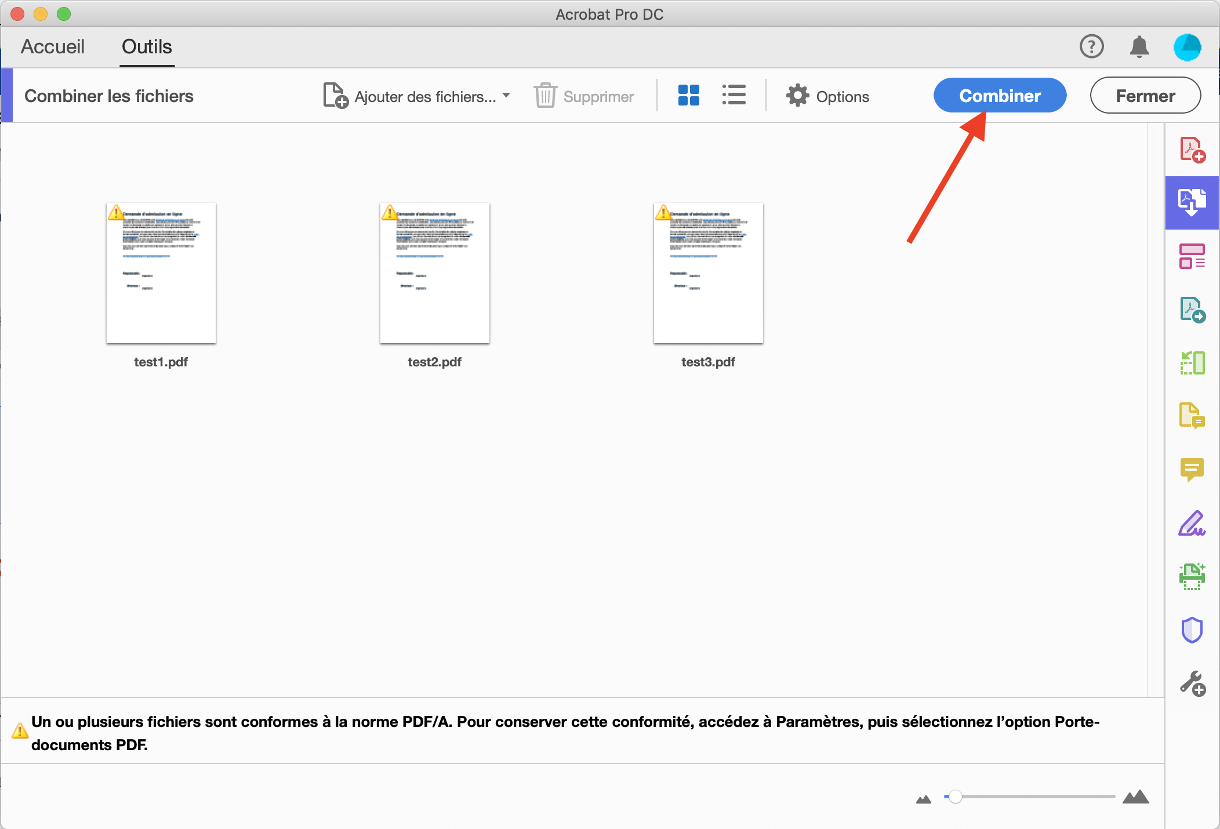Switch to the Accueil tab
Screen dimensions: 1220x829
tap(53, 46)
